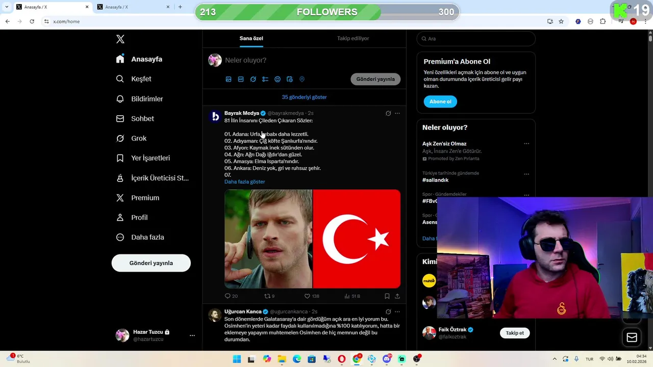Open Hazar Tuzcu account menu dots
This screenshot has height=367, width=653.
[192, 335]
